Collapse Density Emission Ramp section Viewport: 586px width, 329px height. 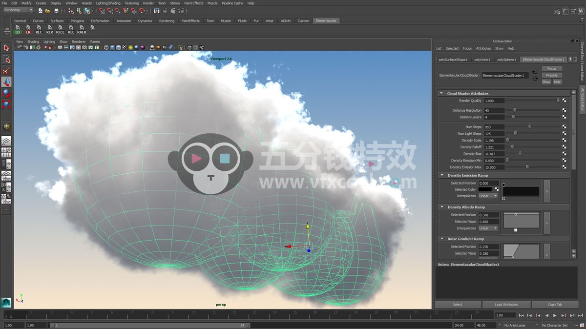pyautogui.click(x=441, y=175)
